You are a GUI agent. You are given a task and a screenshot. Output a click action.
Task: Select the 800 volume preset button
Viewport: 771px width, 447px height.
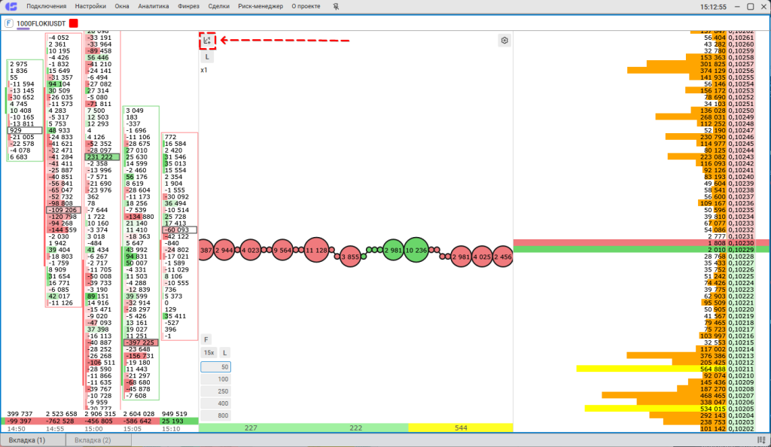(x=215, y=415)
